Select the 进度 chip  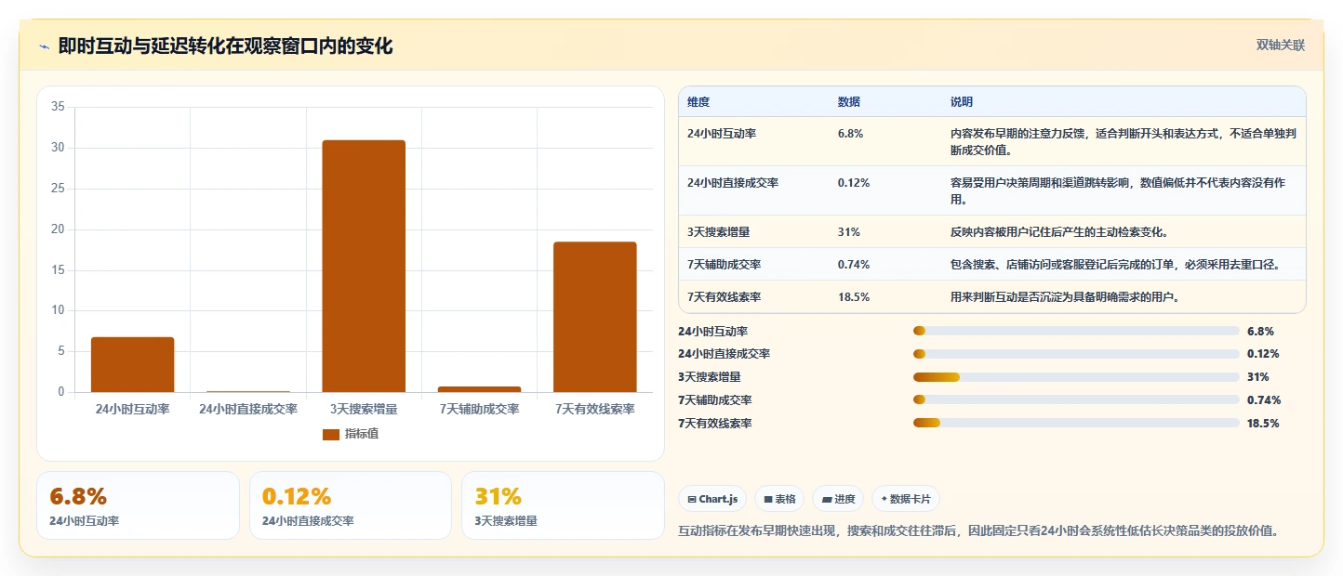click(838, 499)
